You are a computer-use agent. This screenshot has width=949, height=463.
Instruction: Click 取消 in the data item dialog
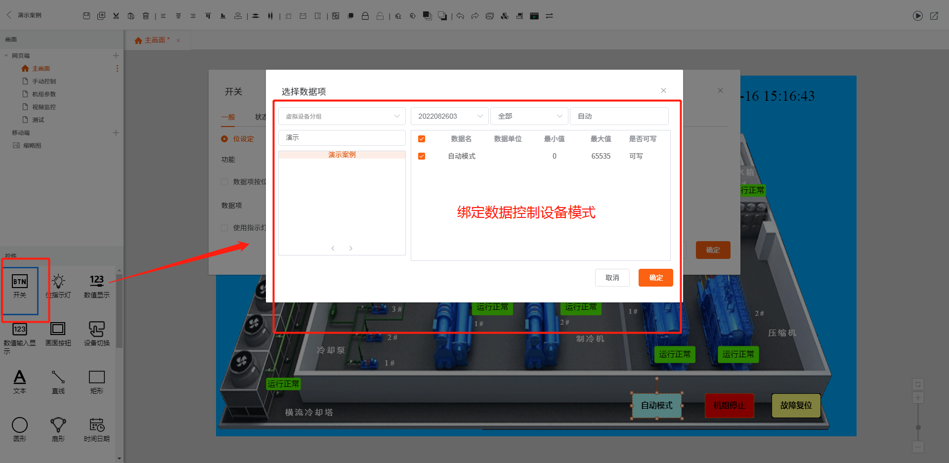(x=612, y=278)
